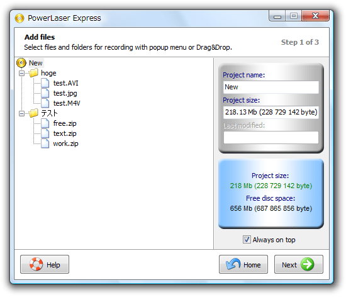This screenshot has height=297, width=346.
Task: Select the テスト folder label
Action: pyautogui.click(x=49, y=113)
